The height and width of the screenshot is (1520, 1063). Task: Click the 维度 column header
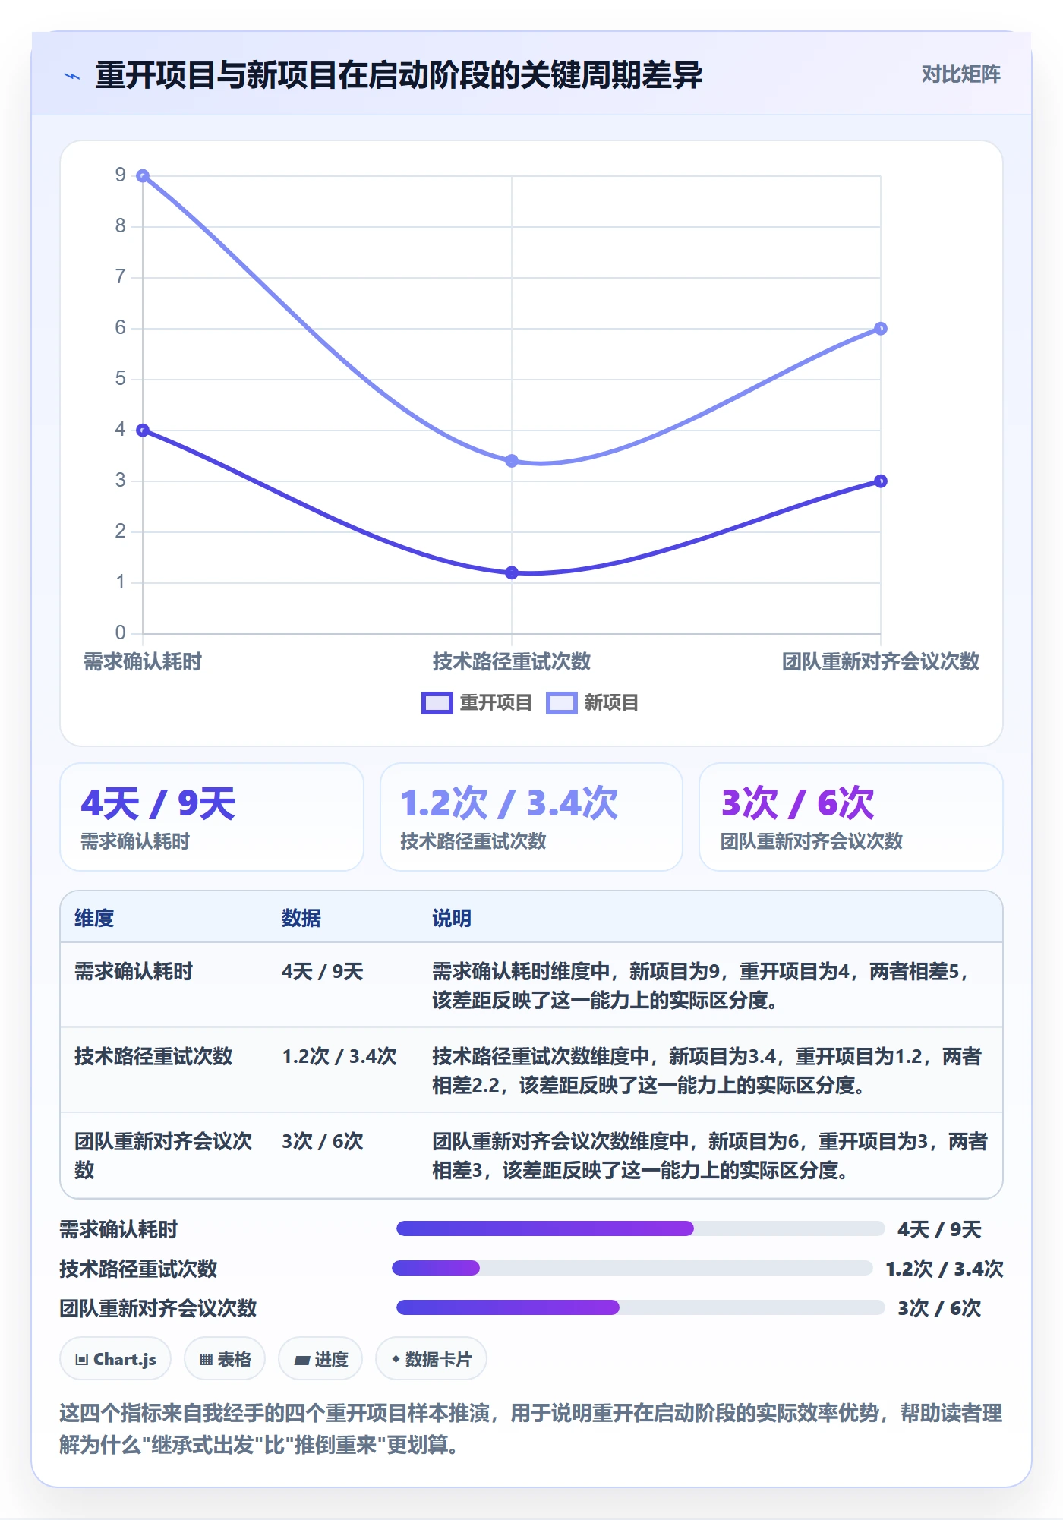94,918
